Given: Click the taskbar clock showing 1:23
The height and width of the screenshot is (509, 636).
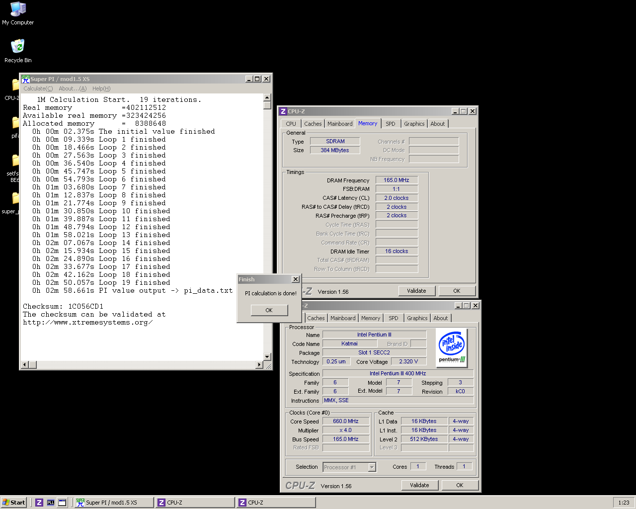Looking at the screenshot, I should tap(624, 503).
